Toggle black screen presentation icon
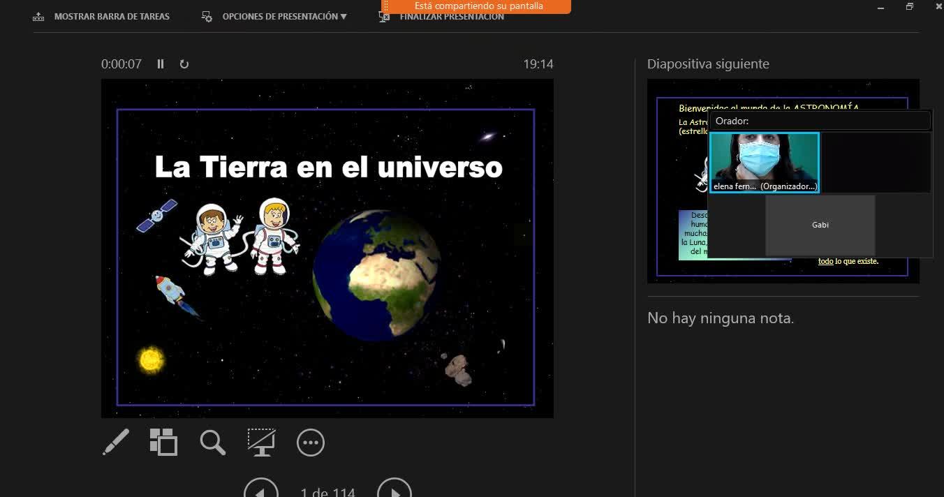This screenshot has height=497, width=944. (262, 443)
